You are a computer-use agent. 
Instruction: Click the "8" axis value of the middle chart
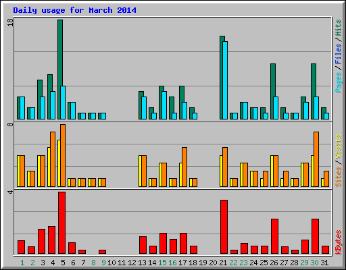click(x=11, y=124)
